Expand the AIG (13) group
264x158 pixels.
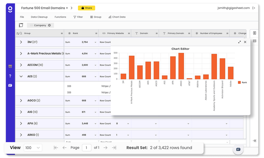click(21, 112)
